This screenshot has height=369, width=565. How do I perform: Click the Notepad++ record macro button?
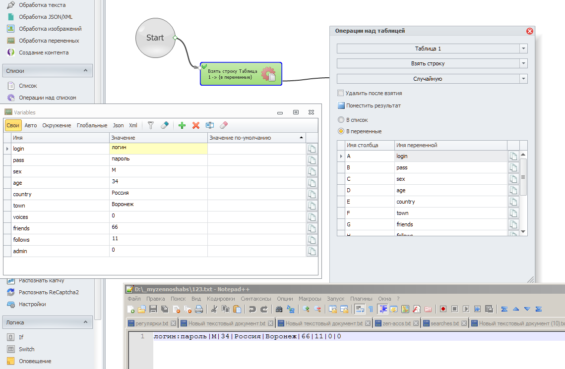click(443, 309)
